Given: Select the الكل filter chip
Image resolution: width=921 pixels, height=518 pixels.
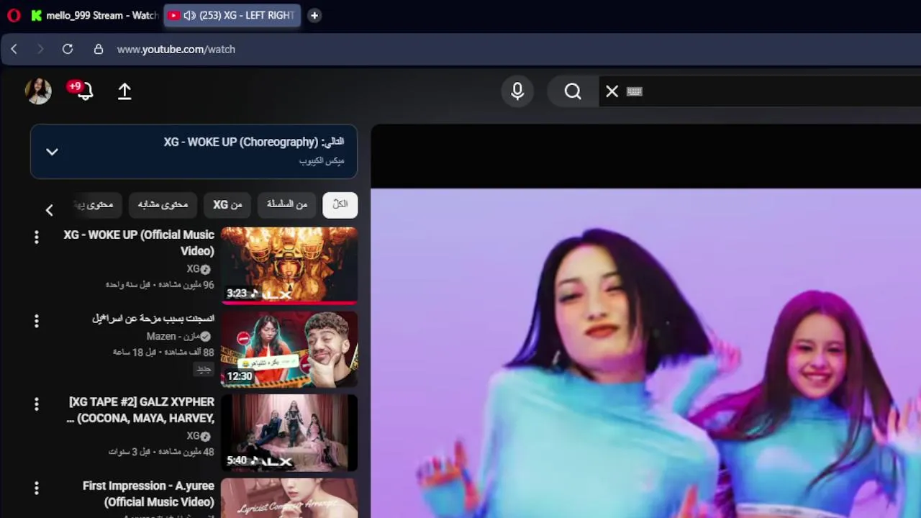Looking at the screenshot, I should tap(340, 204).
